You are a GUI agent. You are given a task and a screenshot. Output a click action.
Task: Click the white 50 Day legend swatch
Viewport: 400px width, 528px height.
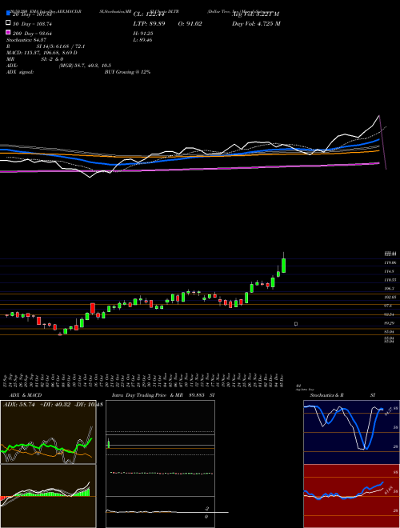click(x=8, y=23)
